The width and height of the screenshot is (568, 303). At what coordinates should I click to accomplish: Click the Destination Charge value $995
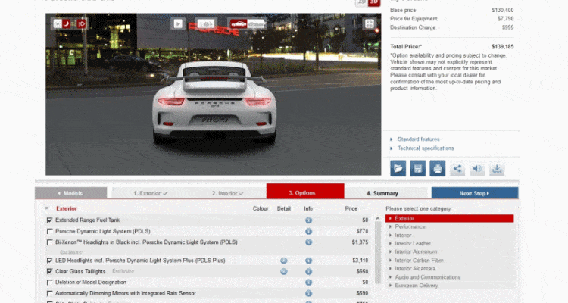tap(508, 27)
